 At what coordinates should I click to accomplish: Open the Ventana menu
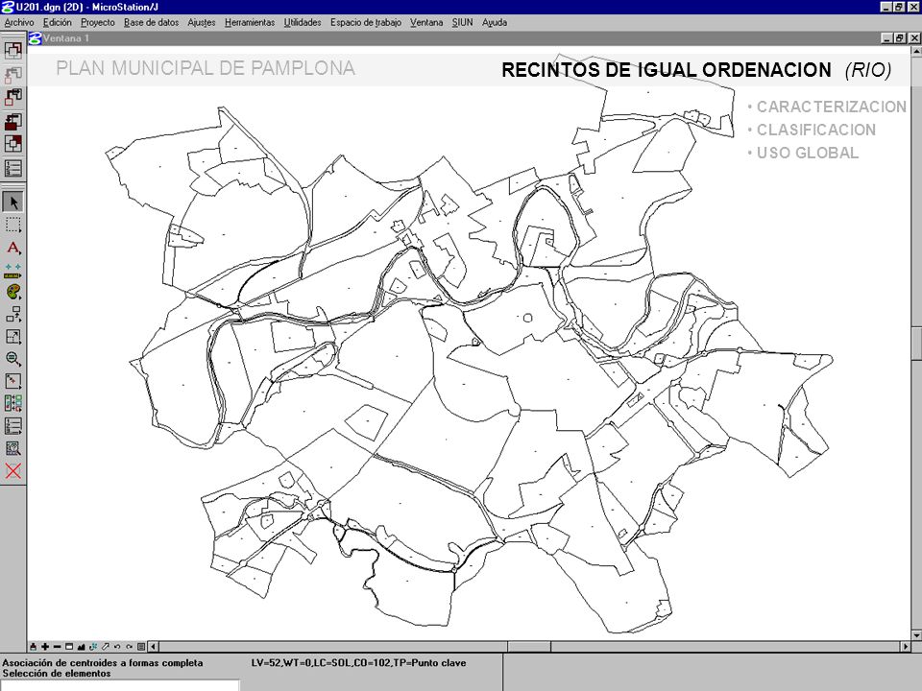(426, 22)
